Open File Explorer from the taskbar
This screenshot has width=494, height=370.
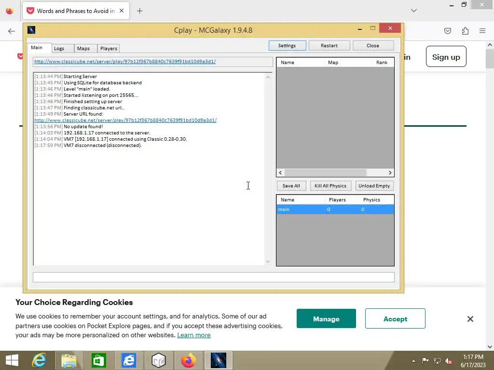point(69,360)
